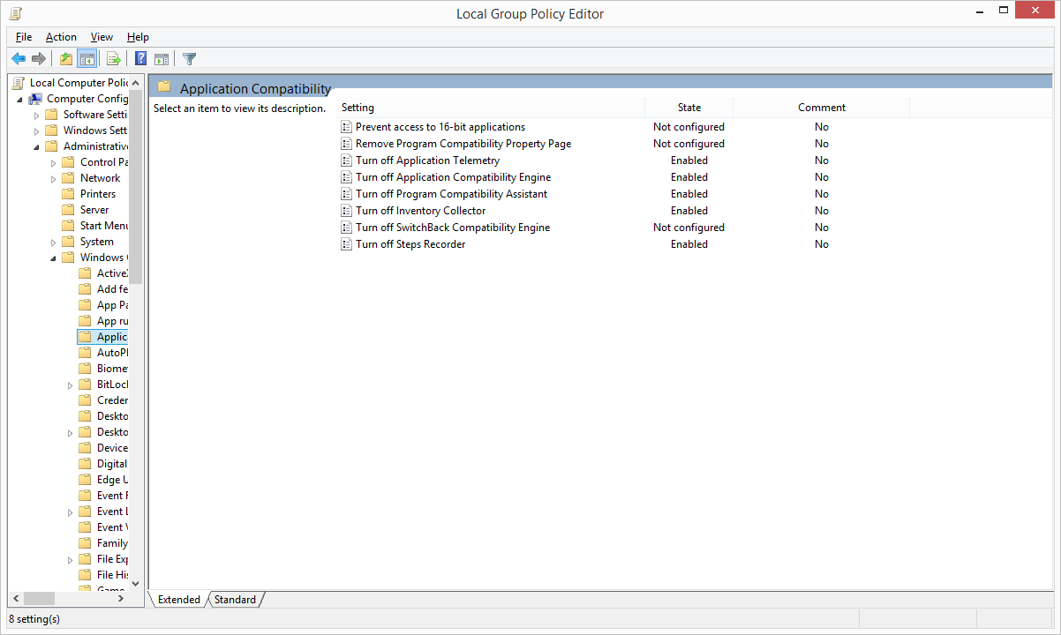1061x635 pixels.
Task: Click the 8 setting(s) status bar text
Action: (34, 619)
